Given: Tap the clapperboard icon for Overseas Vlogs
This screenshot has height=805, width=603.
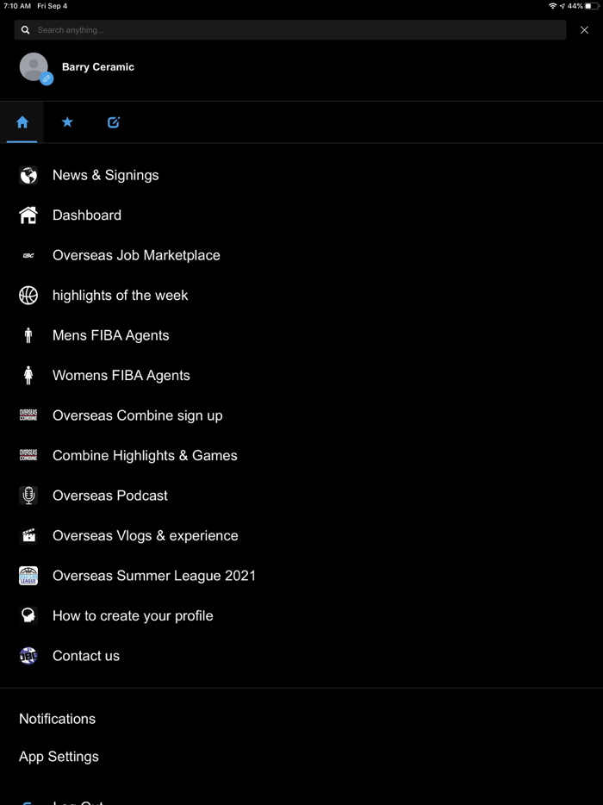Looking at the screenshot, I should (28, 536).
